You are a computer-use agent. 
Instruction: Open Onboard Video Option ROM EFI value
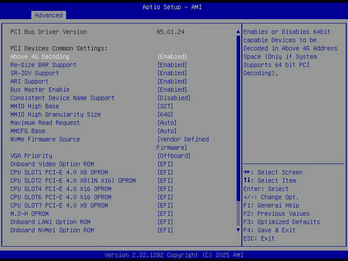tap(165, 164)
